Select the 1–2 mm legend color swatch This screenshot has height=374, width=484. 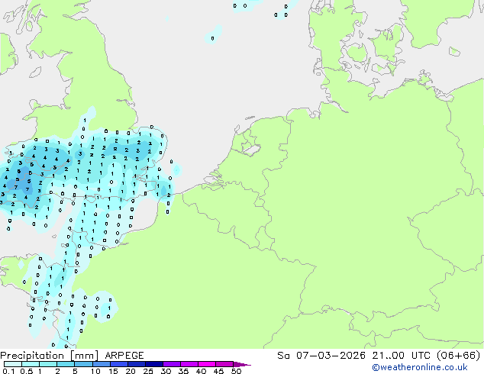coord(48,364)
